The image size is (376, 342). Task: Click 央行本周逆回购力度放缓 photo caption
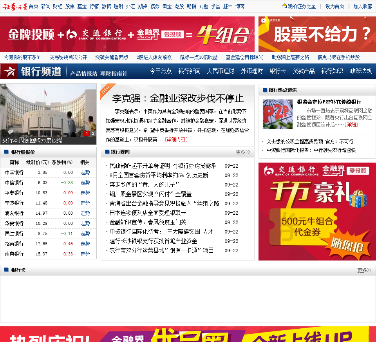point(33,140)
